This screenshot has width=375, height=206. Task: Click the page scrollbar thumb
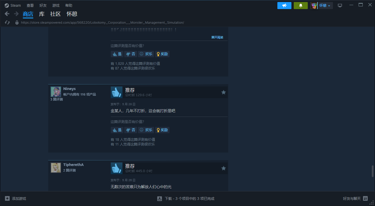(x=372, y=171)
